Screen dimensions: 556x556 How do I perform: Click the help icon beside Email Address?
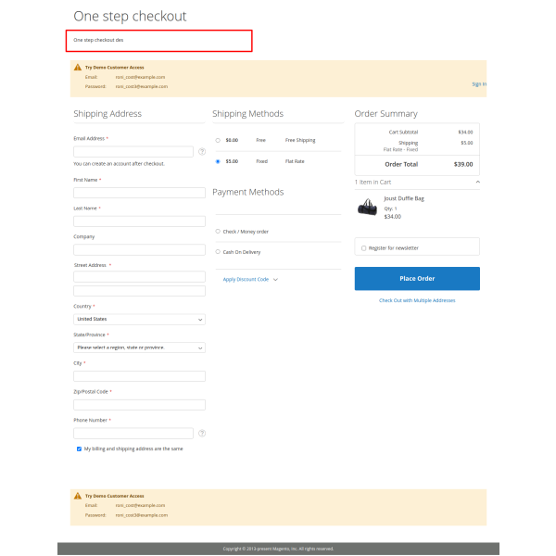coord(202,151)
